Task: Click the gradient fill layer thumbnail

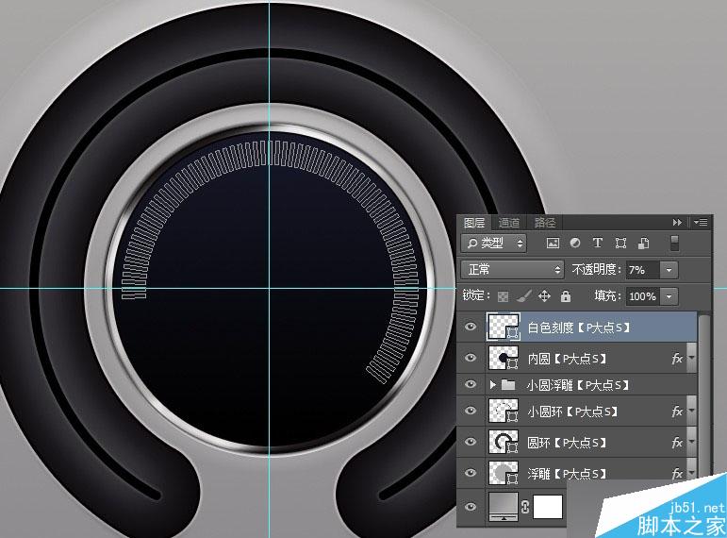Action: [504, 507]
